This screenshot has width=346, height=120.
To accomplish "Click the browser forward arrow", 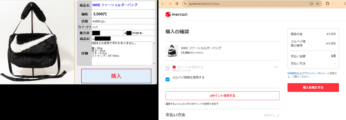I will [x=170, y=4].
